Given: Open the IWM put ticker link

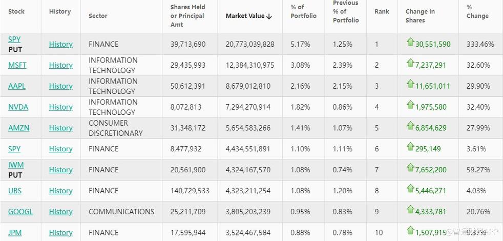Looking at the screenshot, I should click(x=16, y=165).
